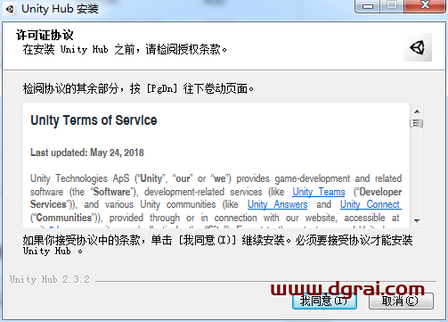
Task: Click the 取消(C) cancel button
Action: click(x=401, y=301)
